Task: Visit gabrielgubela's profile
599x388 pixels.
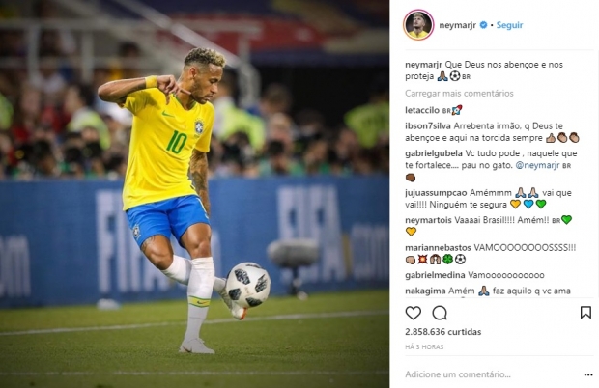Action: (x=434, y=153)
